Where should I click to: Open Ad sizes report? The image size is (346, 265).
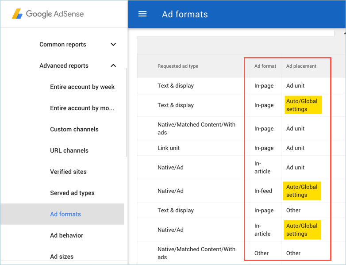[62, 257]
